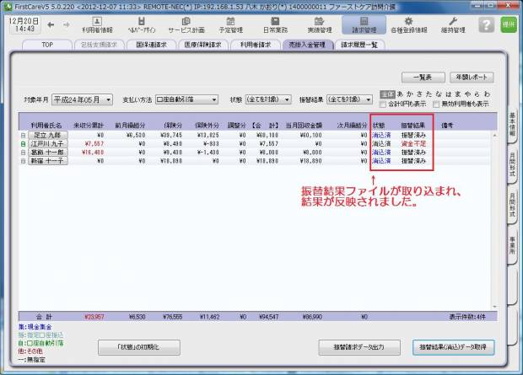The image size is (523, 375).
Task: Toggle 無効利用者も表示 checkbox
Action: click(x=436, y=104)
